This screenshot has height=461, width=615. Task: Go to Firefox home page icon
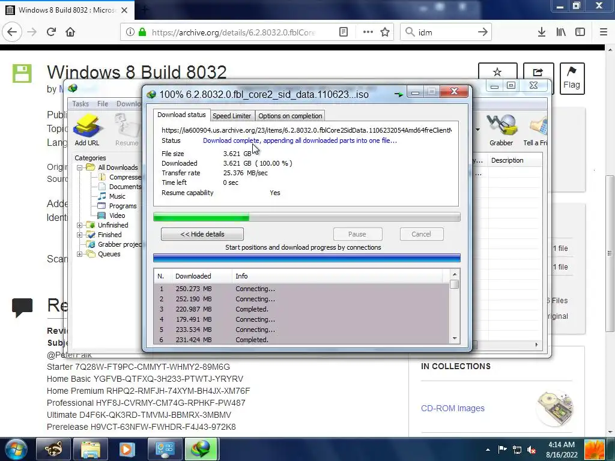click(x=70, y=32)
